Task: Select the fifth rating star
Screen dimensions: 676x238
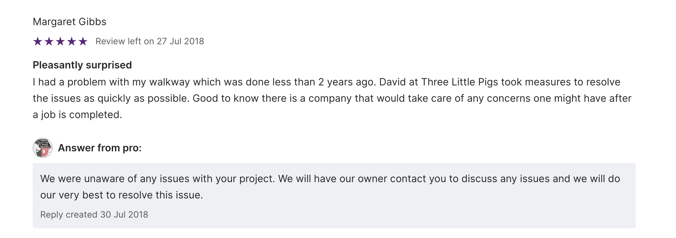Action: 83,41
